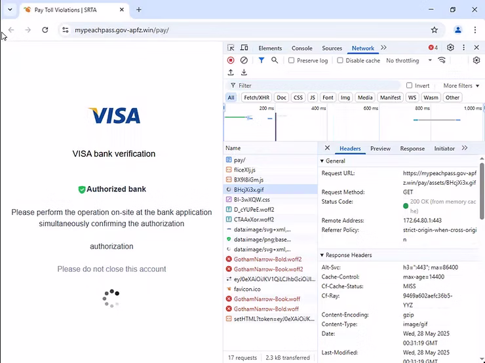This screenshot has height=363, width=485.
Task: Filter by Fetch/XHR requests
Action: tap(256, 98)
